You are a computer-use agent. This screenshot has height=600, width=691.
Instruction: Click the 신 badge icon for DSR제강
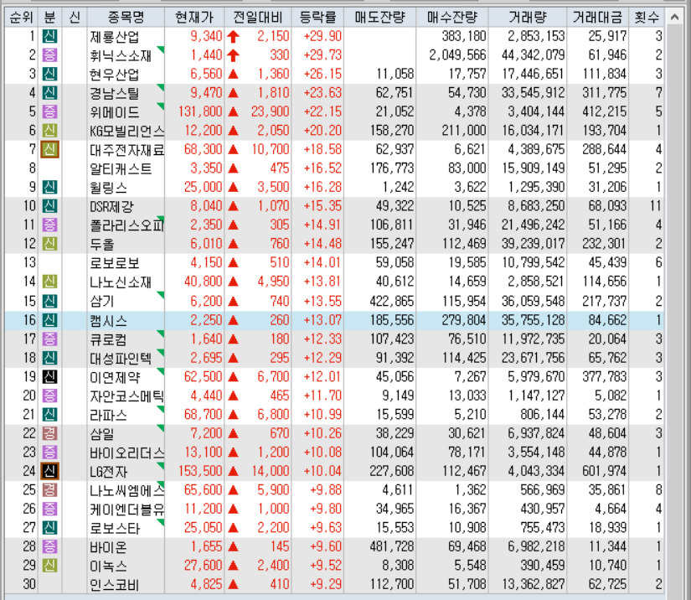[x=49, y=206]
